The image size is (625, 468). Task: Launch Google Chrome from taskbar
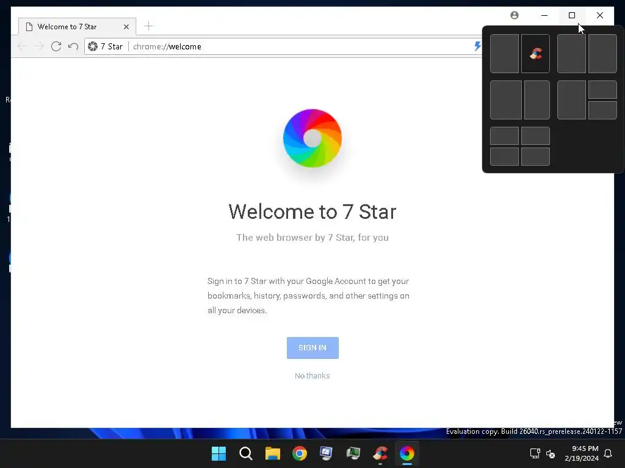click(299, 453)
